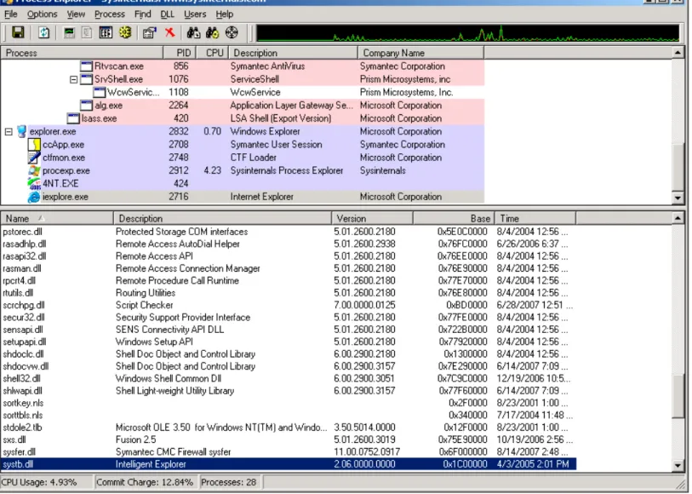Collapse the explorer.exe tree node

click(9, 131)
